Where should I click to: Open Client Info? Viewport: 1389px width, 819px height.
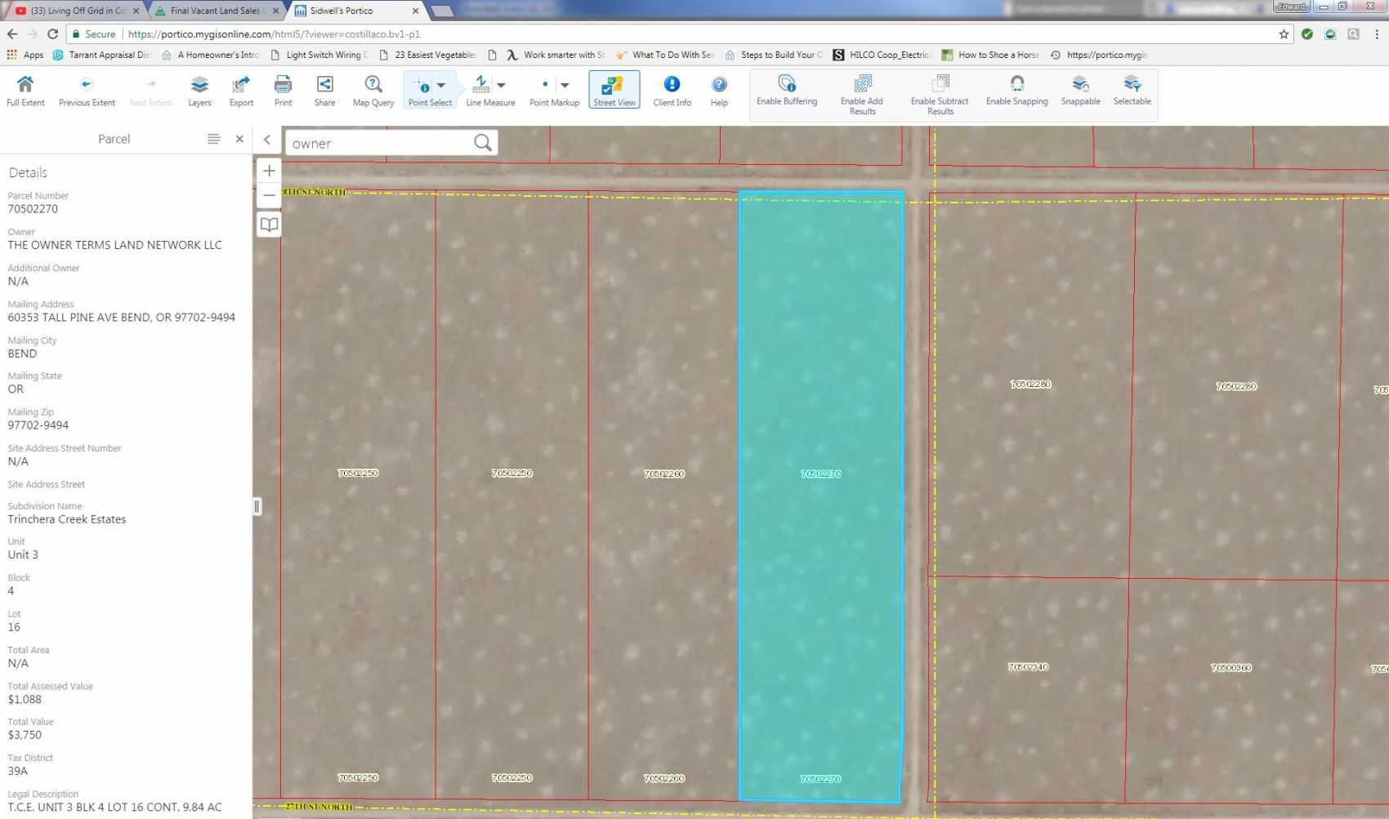(x=672, y=91)
